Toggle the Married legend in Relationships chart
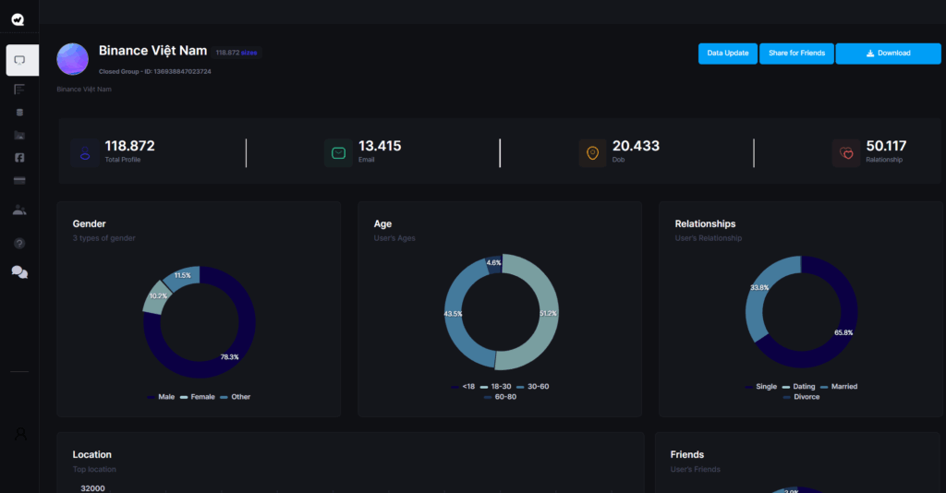The width and height of the screenshot is (946, 493). coord(838,386)
